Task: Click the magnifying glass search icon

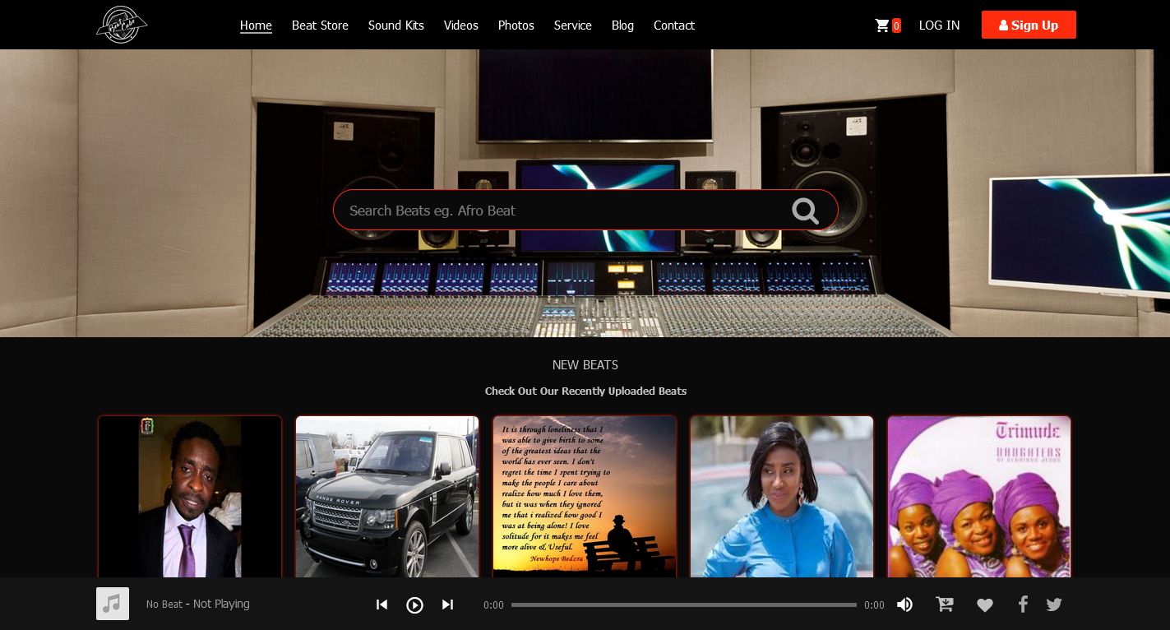Action: (805, 211)
